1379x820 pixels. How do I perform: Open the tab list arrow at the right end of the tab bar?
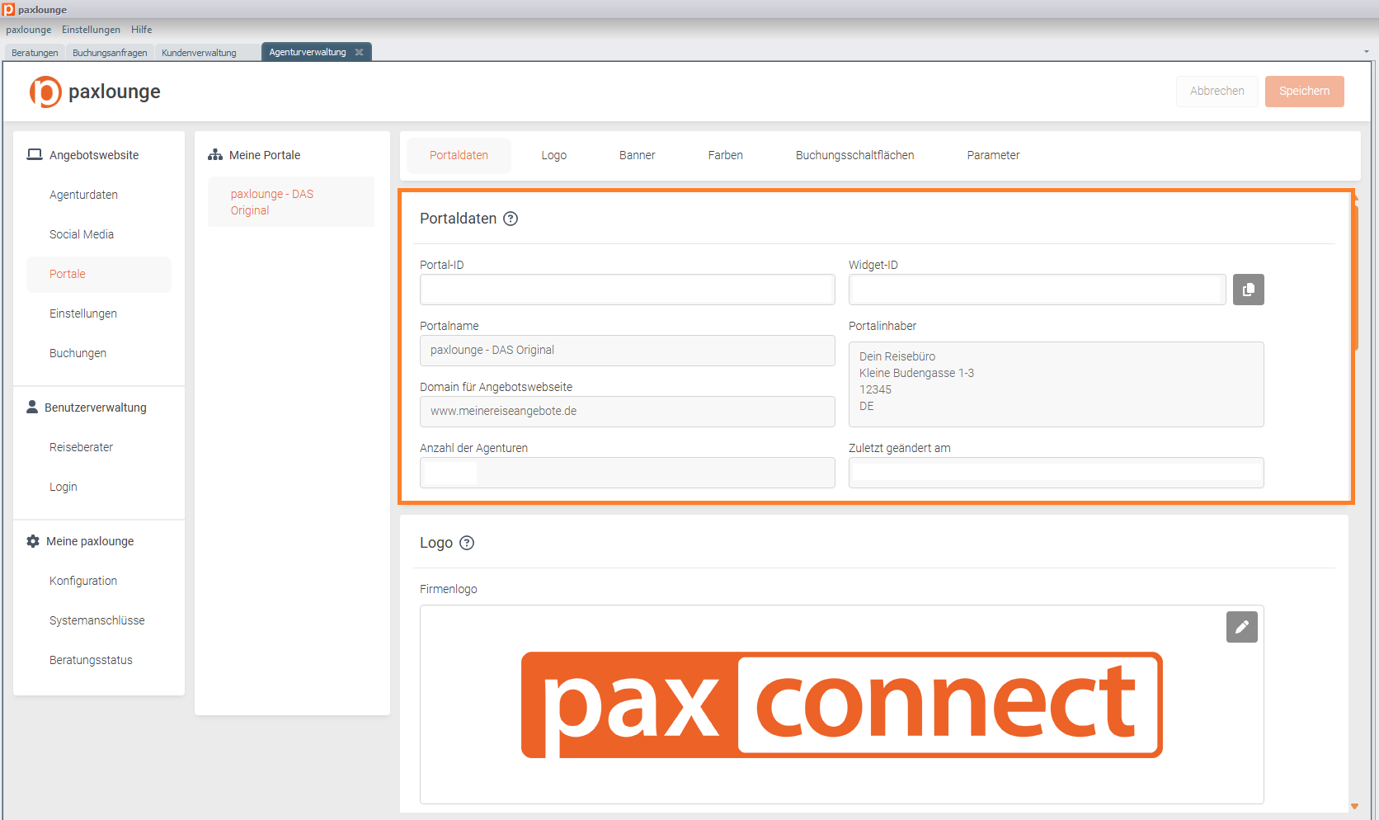1367,51
